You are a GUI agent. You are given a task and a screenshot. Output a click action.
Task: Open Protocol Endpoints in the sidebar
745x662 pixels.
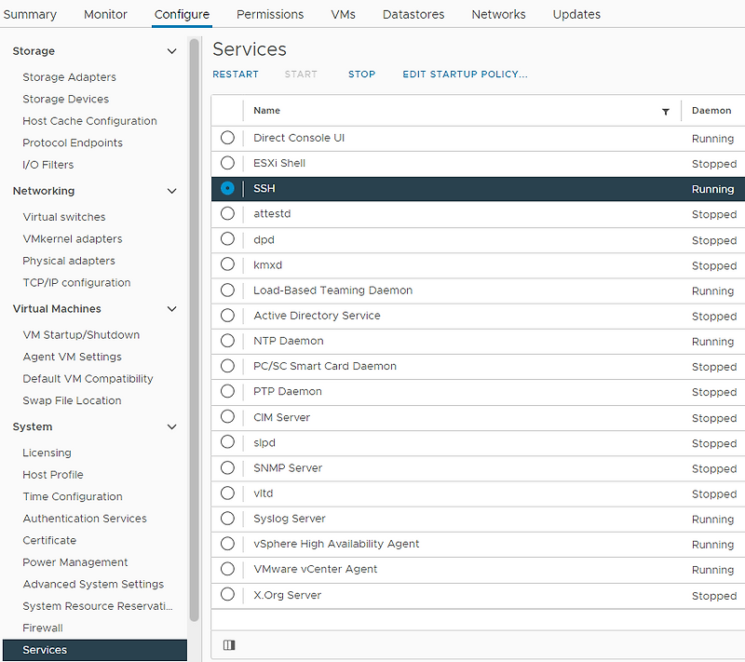pyautogui.click(x=73, y=142)
